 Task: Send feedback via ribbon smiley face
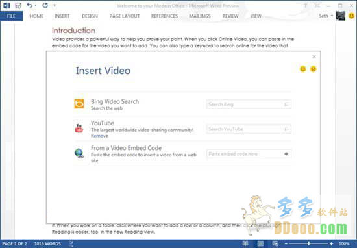[352, 16]
